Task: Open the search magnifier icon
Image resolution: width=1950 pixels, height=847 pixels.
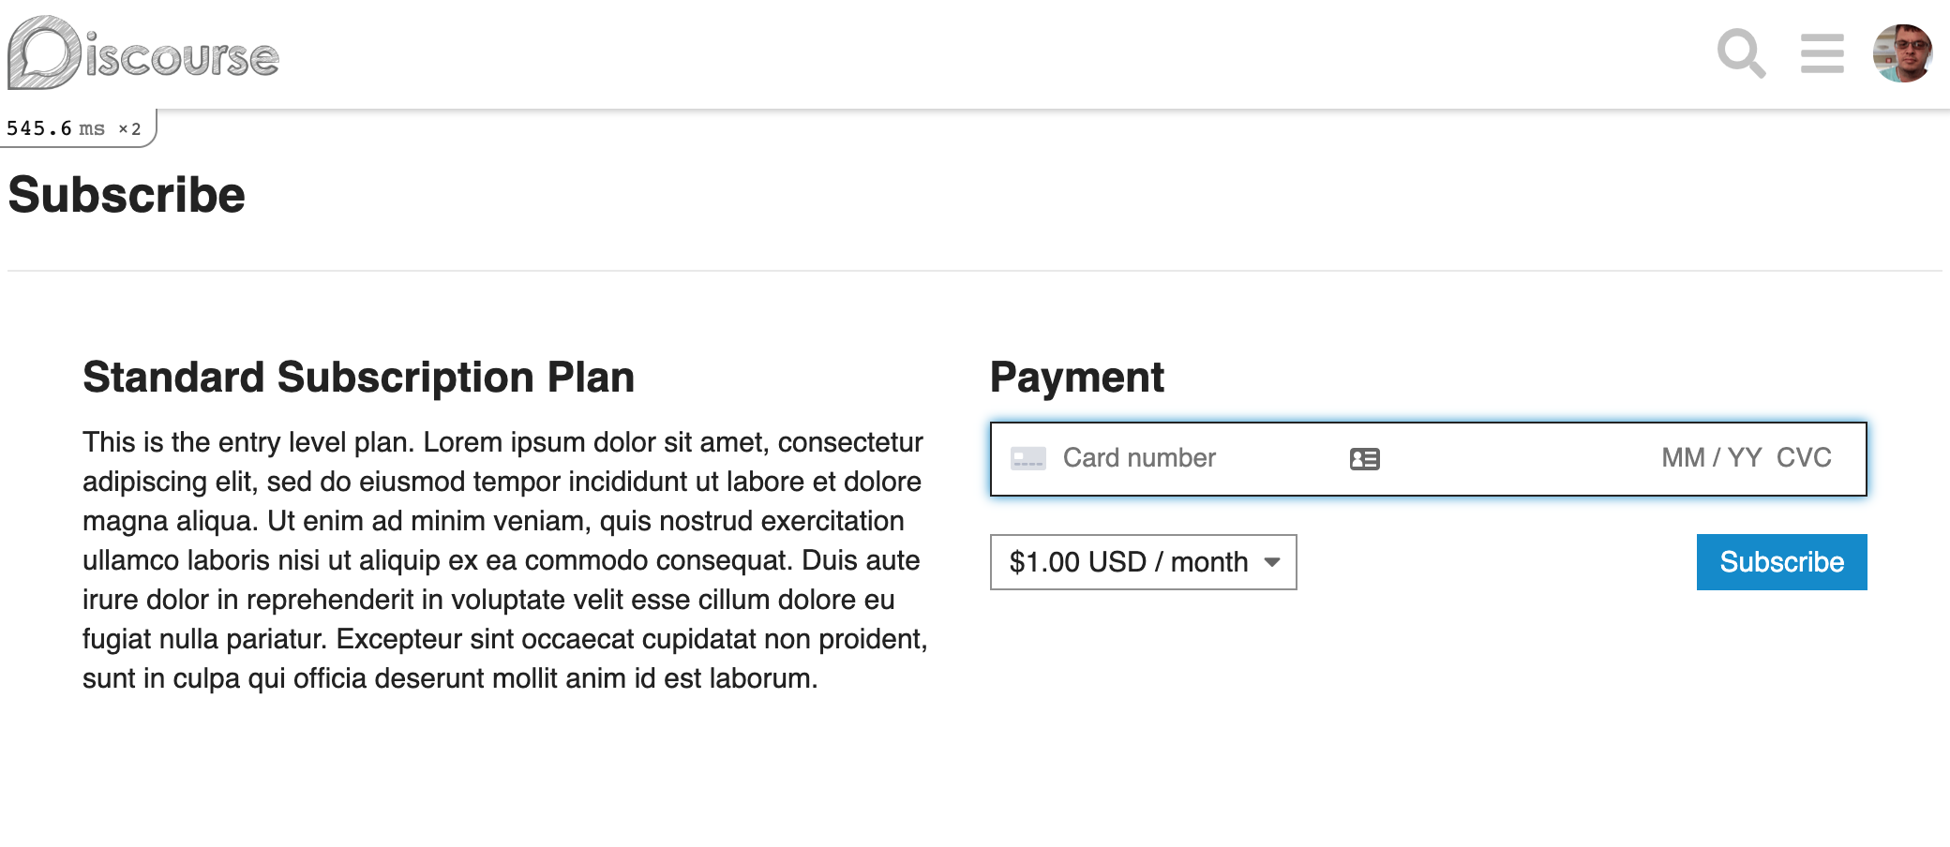Action: [x=1741, y=54]
